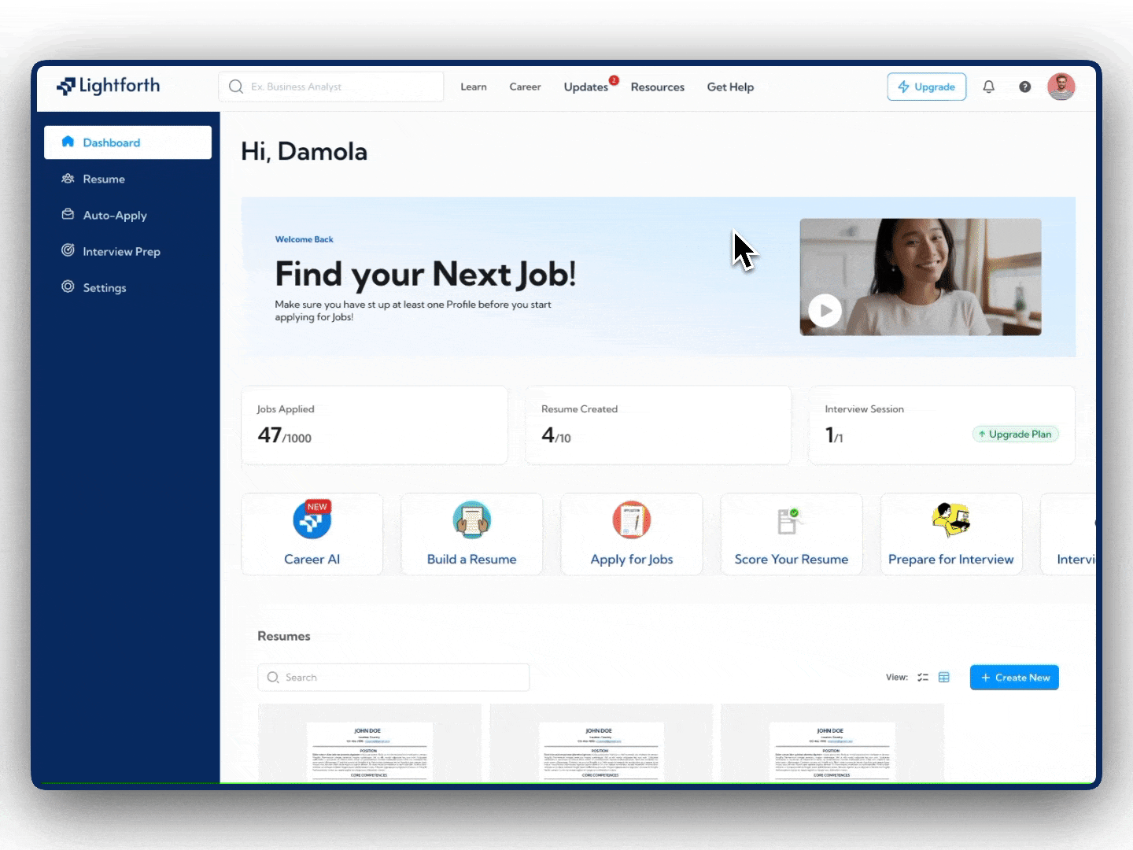Open the Score Your Resume tool
This screenshot has height=850, width=1133.
point(791,534)
